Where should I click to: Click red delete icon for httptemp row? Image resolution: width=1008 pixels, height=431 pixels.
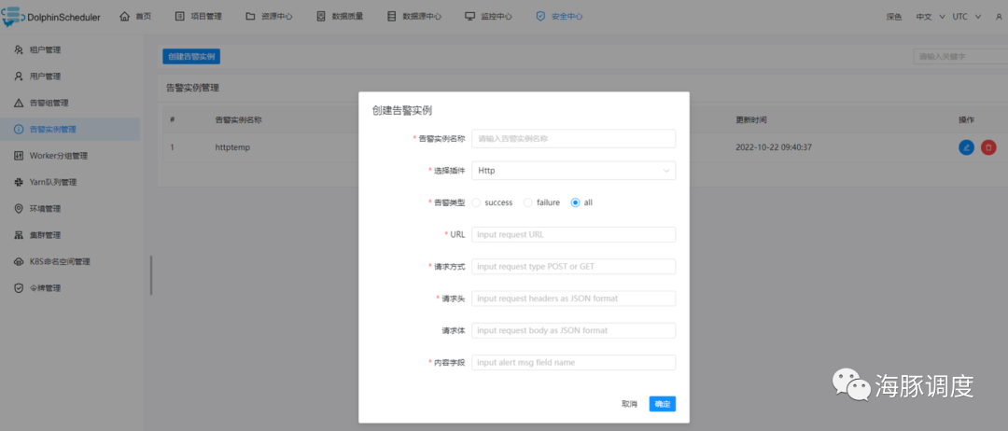[988, 147]
